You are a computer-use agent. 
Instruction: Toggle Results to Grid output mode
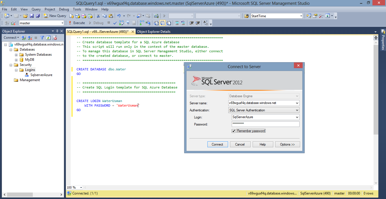click(162, 23)
